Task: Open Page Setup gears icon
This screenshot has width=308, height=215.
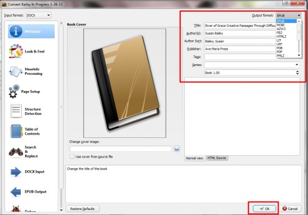Action: (14, 91)
